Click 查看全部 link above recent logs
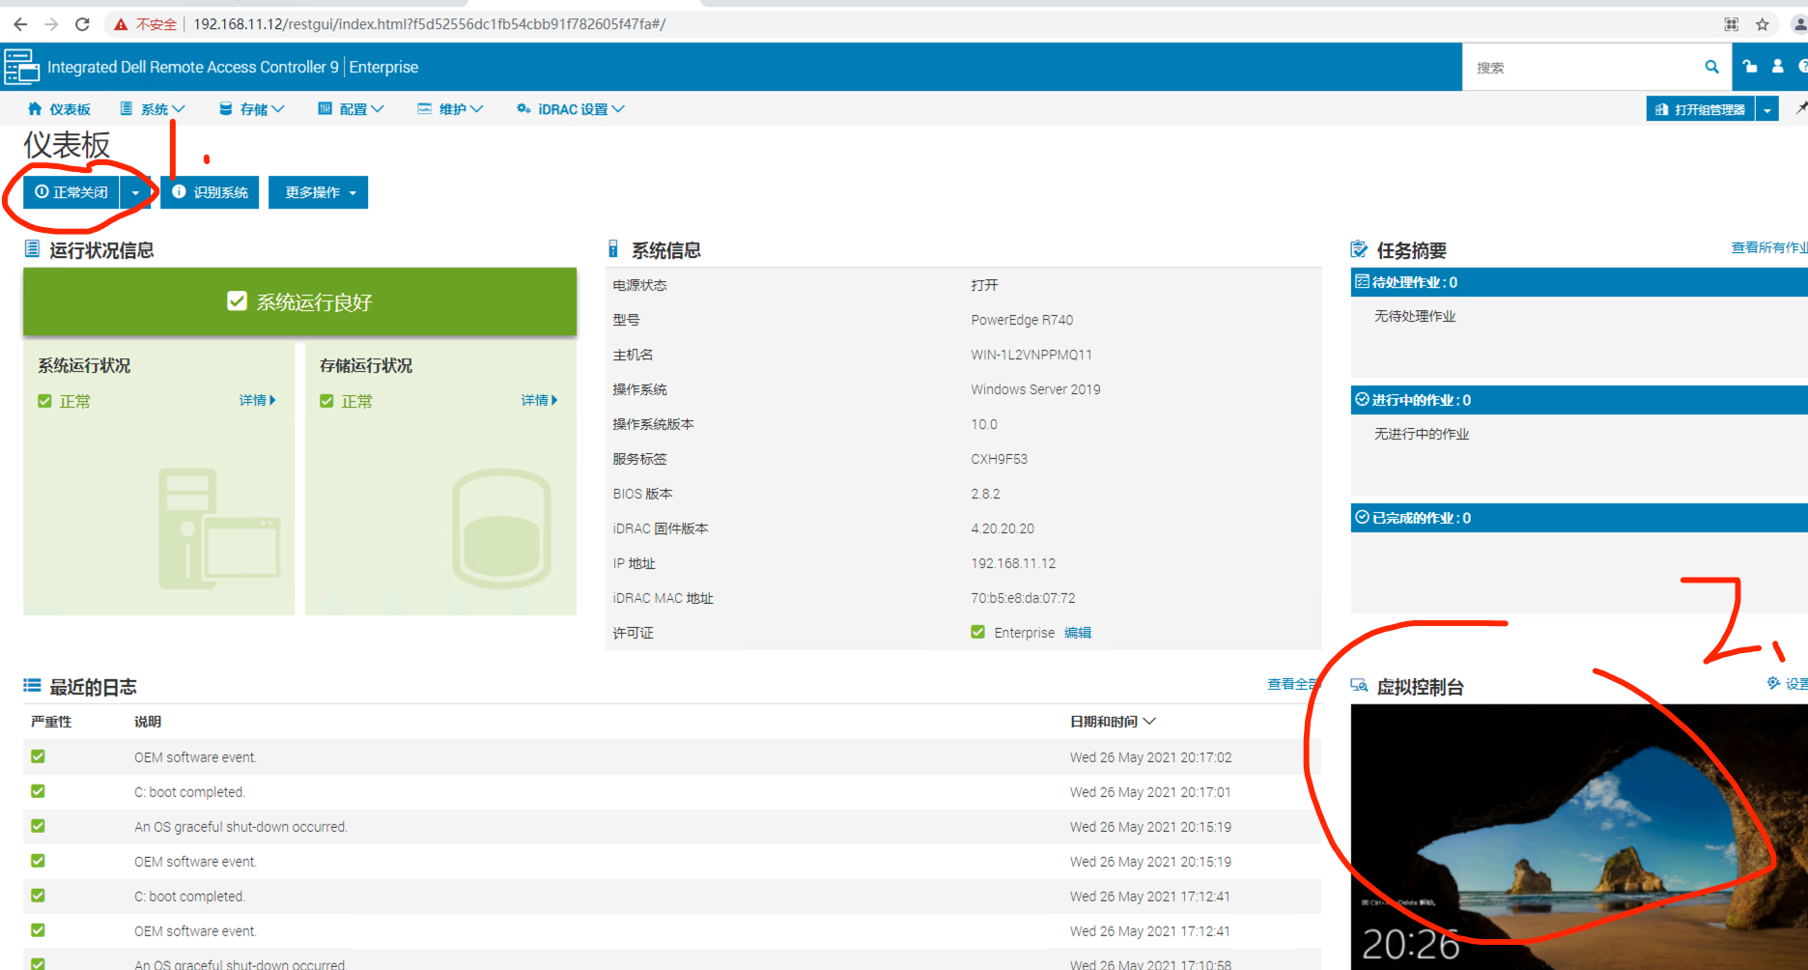The image size is (1808, 970). pos(1294,684)
